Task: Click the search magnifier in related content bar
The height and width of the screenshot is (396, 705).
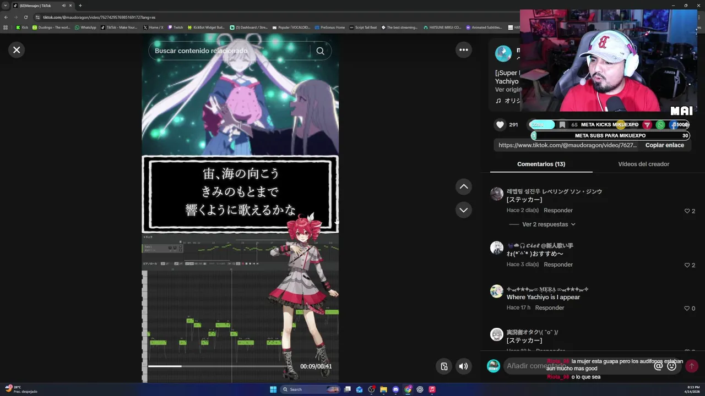Action: pos(320,51)
